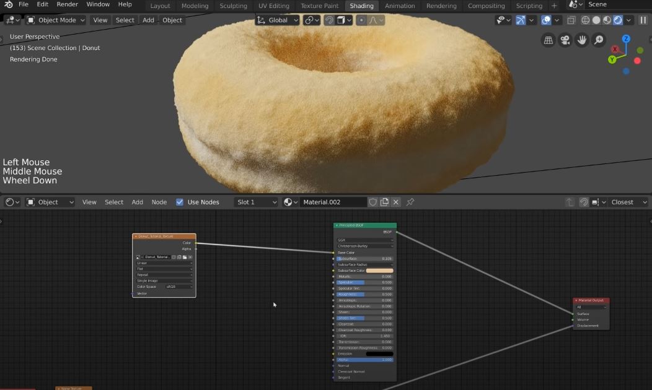Toggle node editor snapping magnet

pos(584,202)
